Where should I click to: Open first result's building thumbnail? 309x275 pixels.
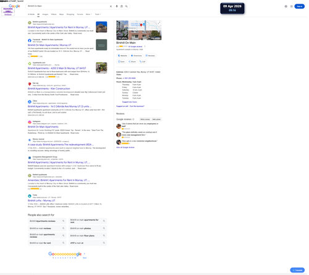[102, 27]
